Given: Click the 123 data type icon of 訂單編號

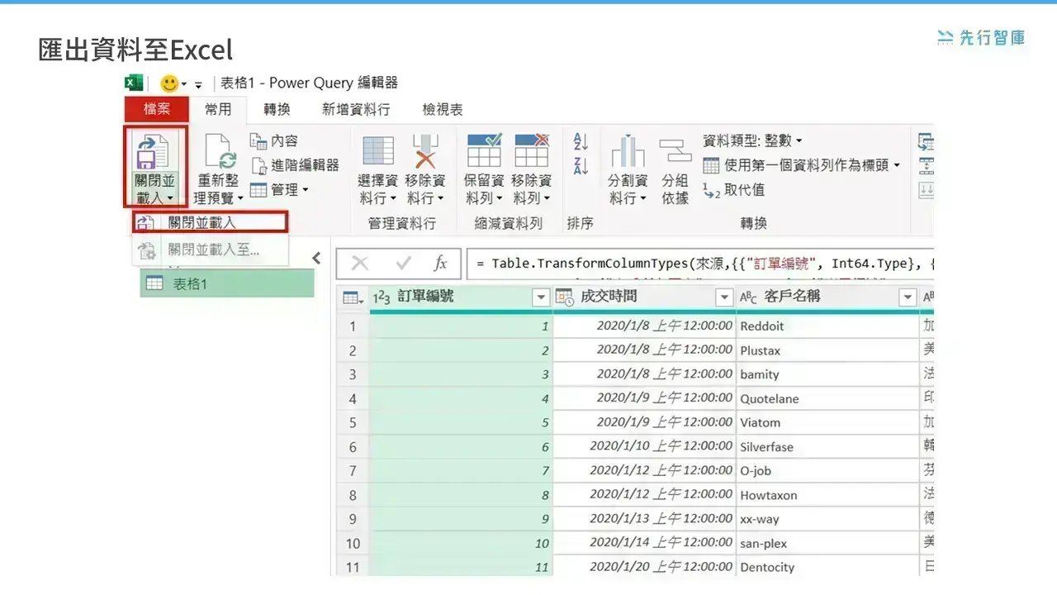Looking at the screenshot, I should [382, 297].
